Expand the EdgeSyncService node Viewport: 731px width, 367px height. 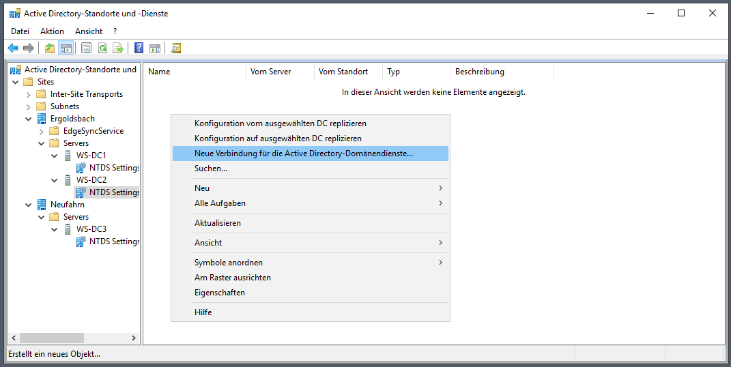pyautogui.click(x=42, y=132)
